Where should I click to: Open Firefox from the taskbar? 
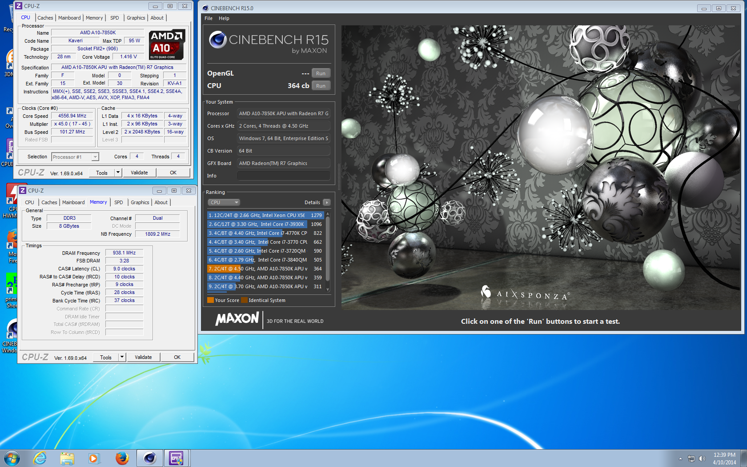(122, 458)
